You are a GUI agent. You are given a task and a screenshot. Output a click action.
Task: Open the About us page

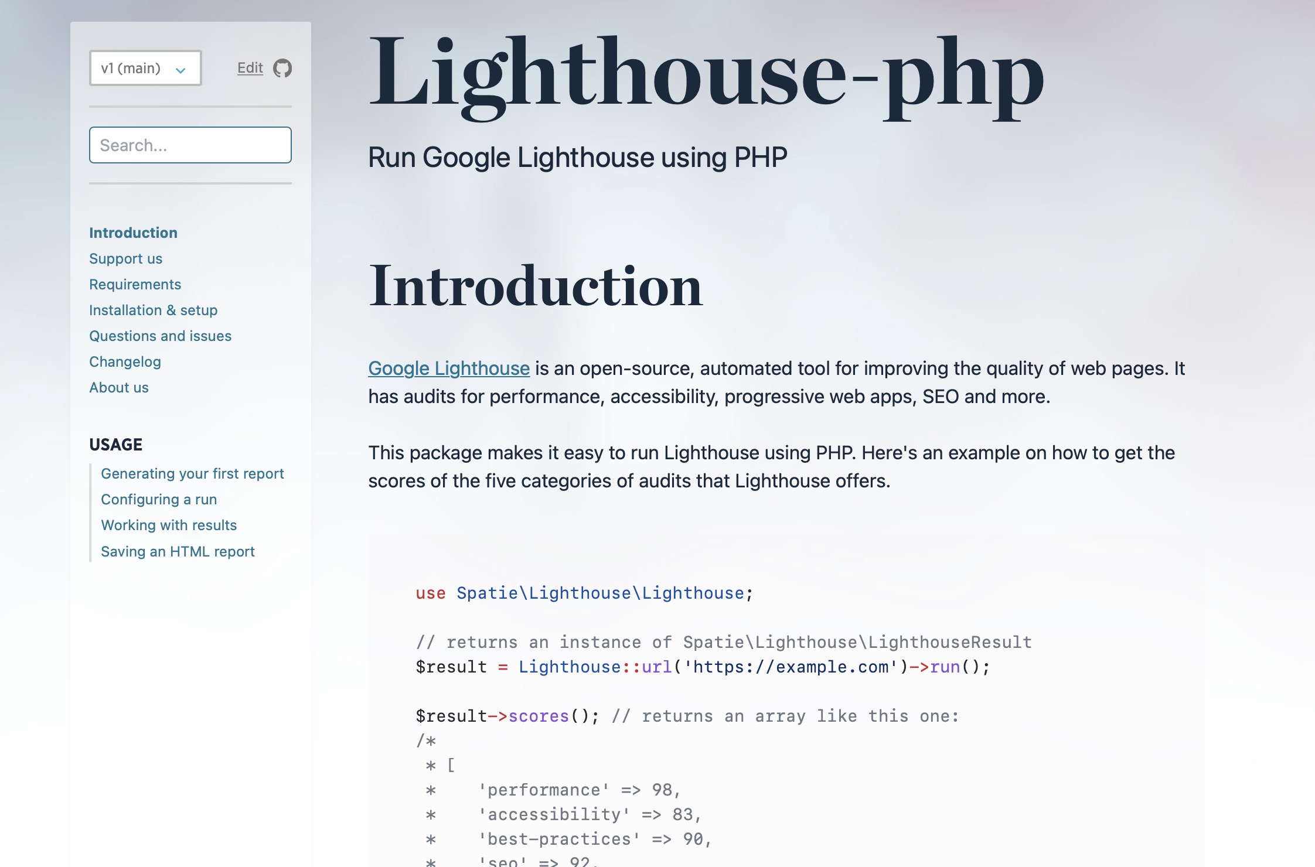tap(118, 387)
